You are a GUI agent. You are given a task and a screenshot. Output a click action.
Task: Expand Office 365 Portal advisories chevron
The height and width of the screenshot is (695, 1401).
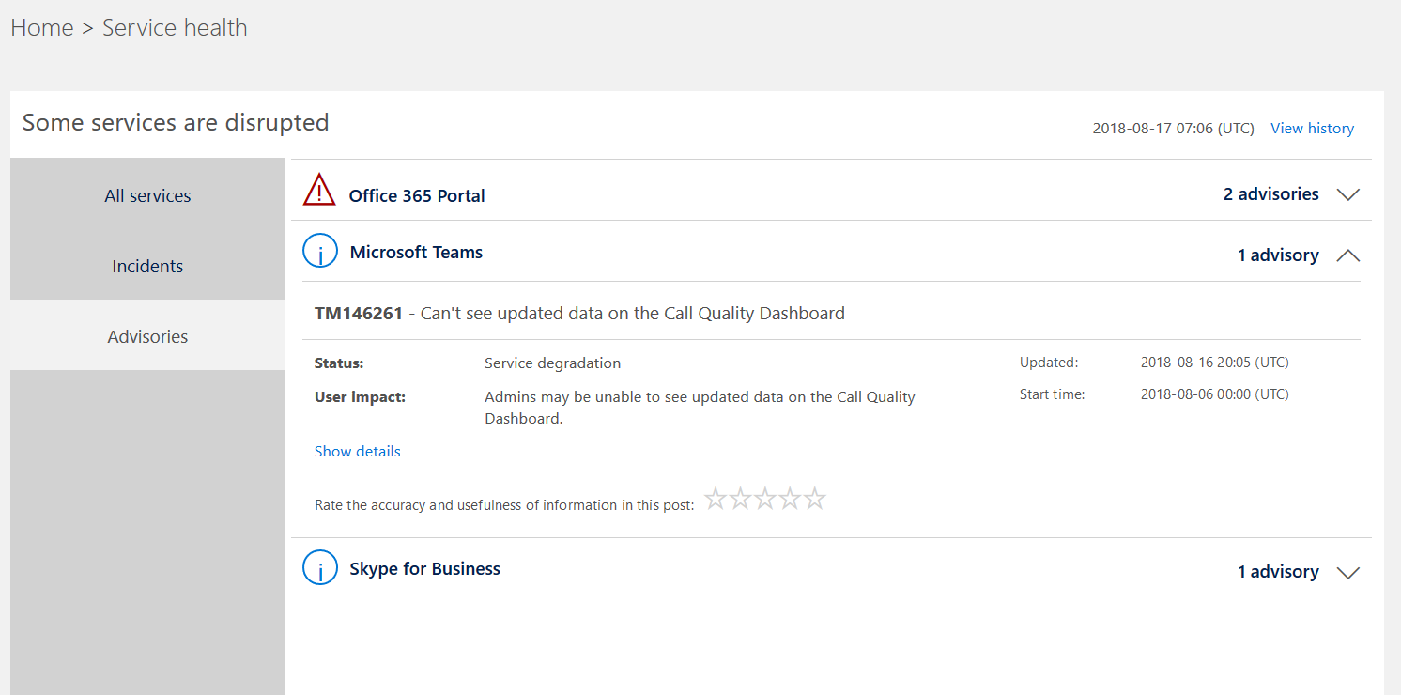coord(1348,195)
